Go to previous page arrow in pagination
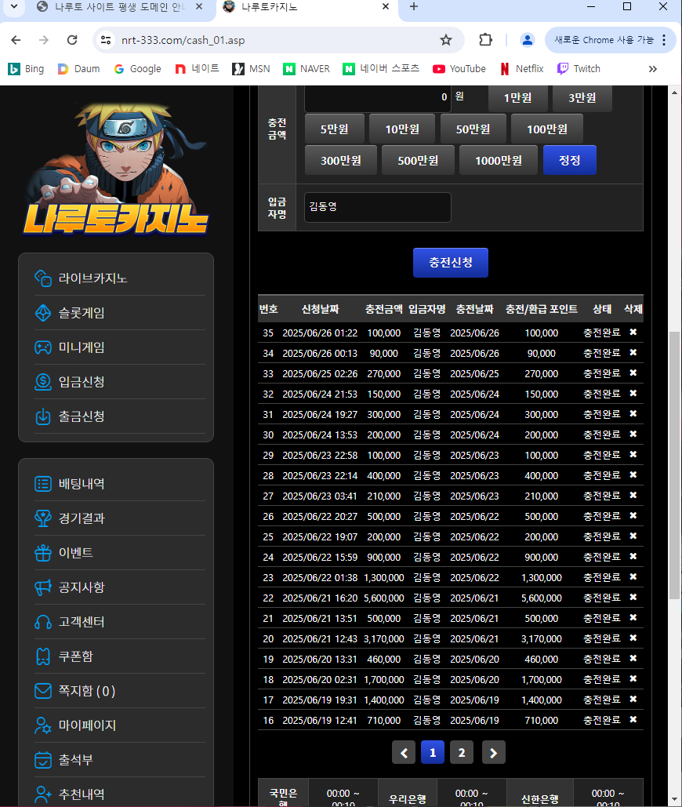Viewport: 682px width, 807px height. click(x=404, y=753)
